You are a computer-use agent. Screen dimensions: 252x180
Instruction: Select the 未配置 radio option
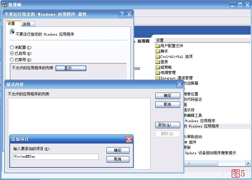click(12, 48)
